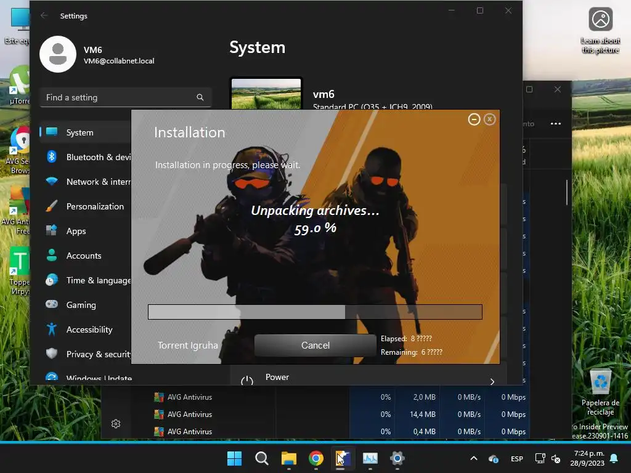Open the uTorrent desktop shortcut
This screenshot has height=473, width=631.
[19, 85]
